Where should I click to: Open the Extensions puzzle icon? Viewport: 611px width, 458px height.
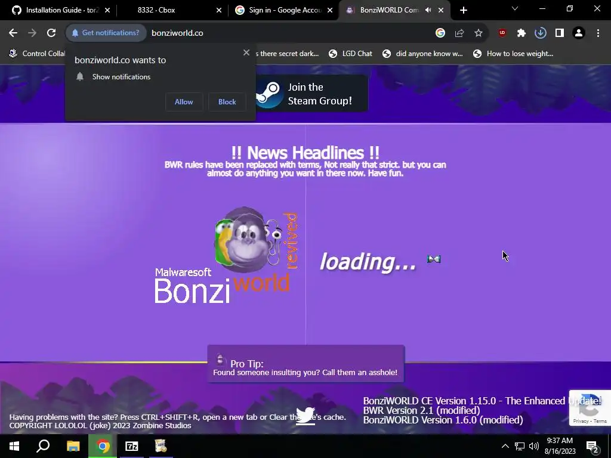521,33
